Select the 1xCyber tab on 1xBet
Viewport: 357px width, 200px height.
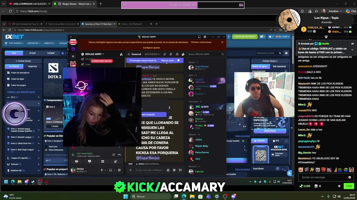(x=51, y=53)
